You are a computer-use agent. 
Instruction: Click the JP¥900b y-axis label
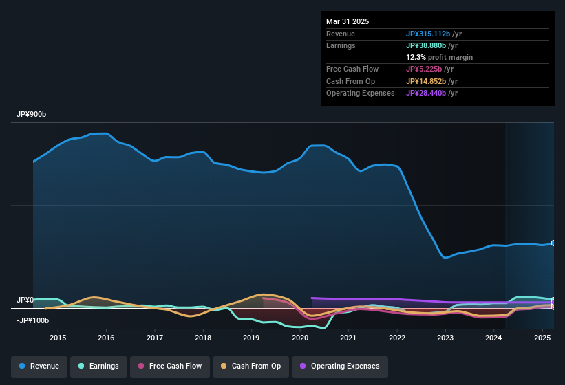[x=32, y=114]
